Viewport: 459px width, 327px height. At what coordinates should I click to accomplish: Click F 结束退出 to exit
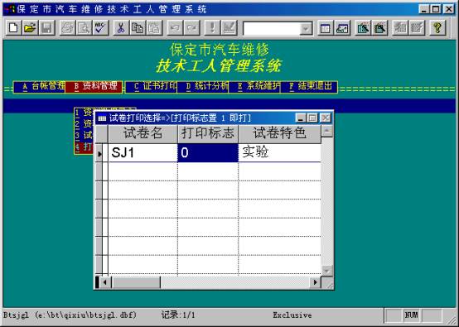309,87
